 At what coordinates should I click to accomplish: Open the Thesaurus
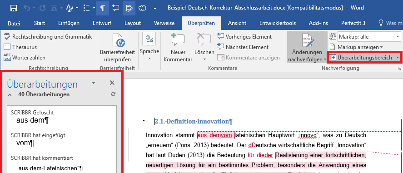pos(20,47)
